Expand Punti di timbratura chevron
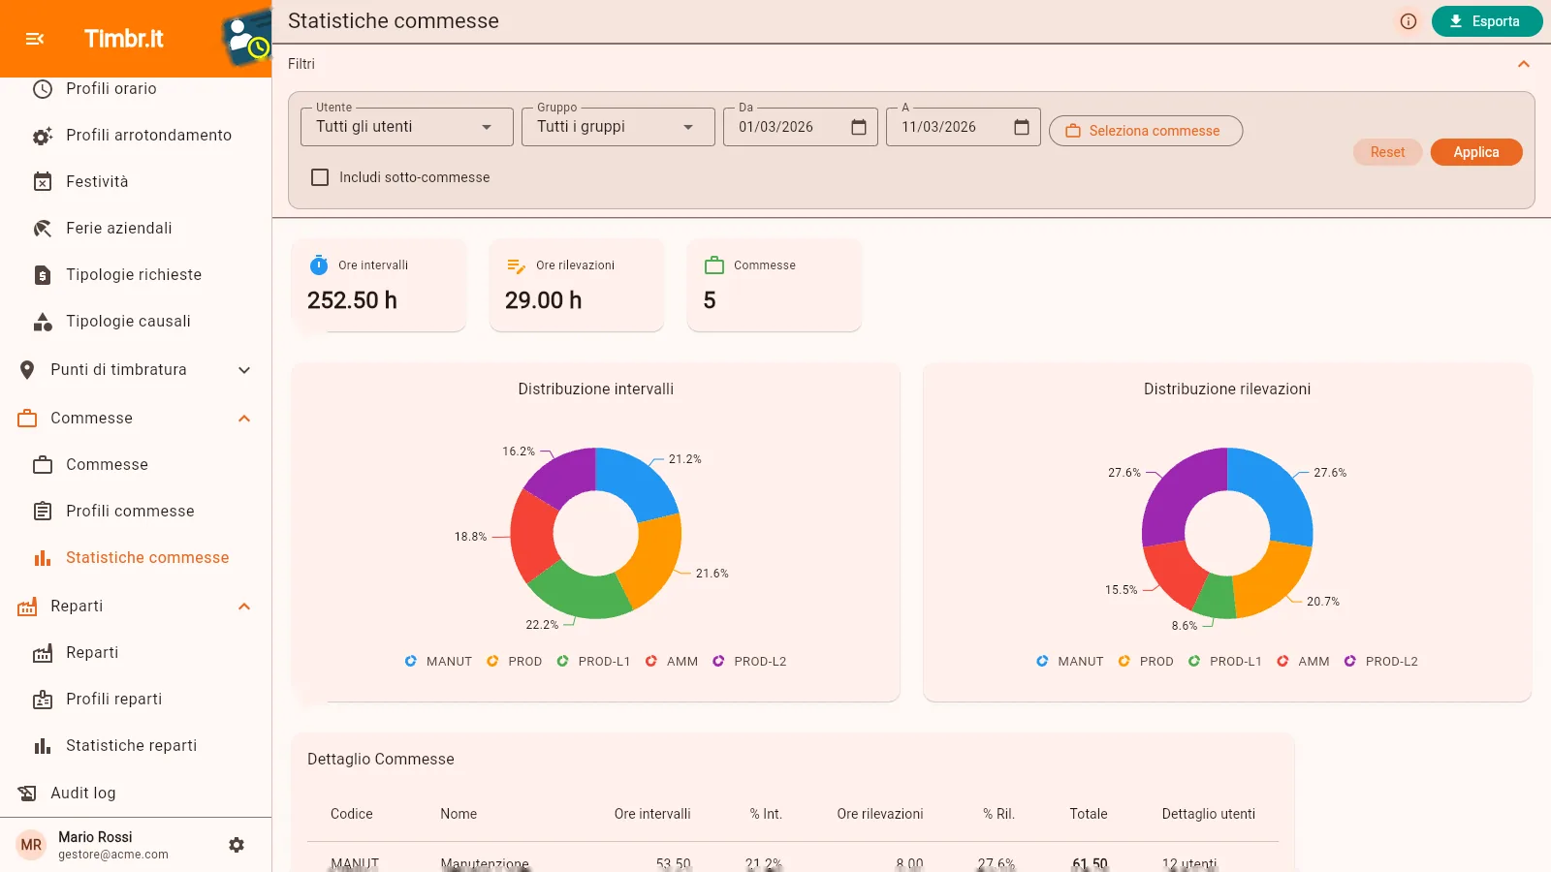This screenshot has width=1551, height=872. tap(244, 370)
